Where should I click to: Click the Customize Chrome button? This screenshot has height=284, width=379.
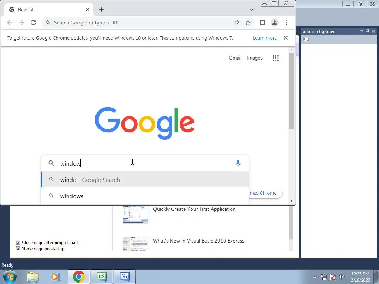click(x=265, y=193)
